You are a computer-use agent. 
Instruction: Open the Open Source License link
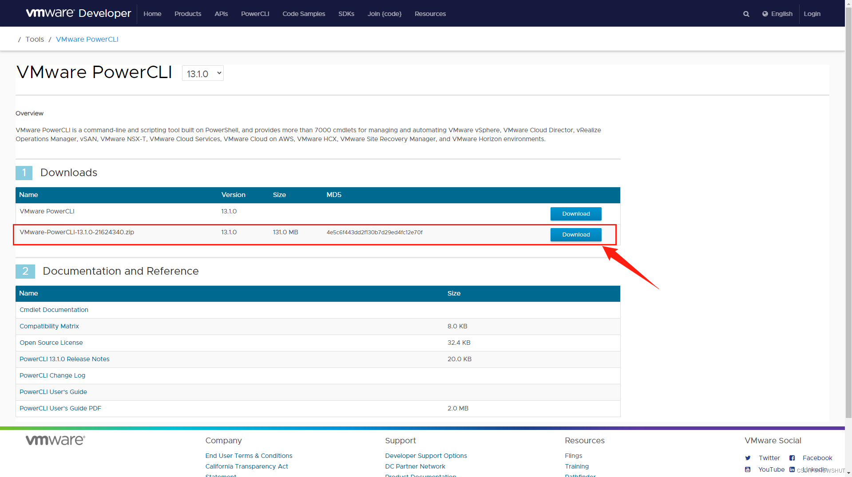pos(51,343)
